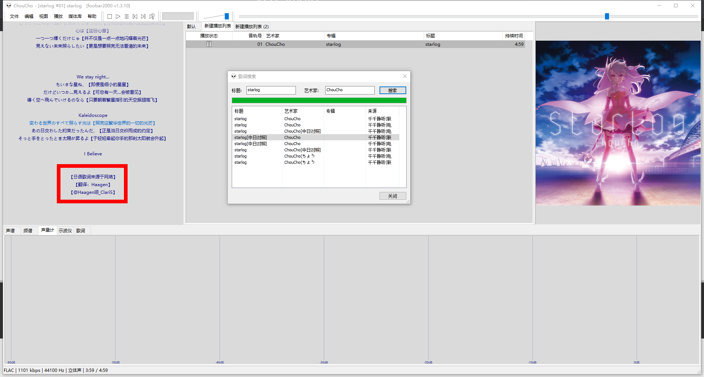704x377 pixels.
Task: Click the 关闭 button in the lyrics dialog
Action: point(393,196)
